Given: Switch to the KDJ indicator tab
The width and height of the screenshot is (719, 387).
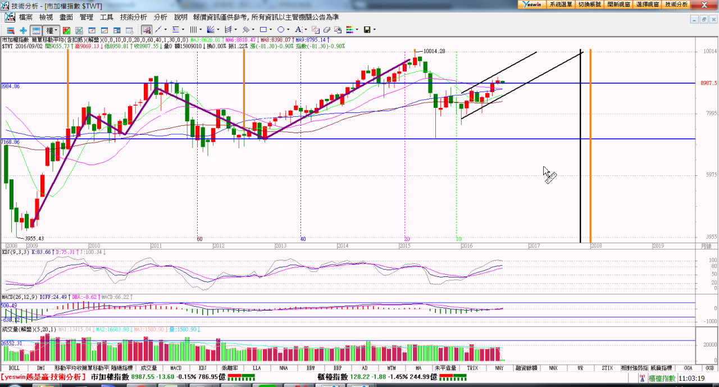Looking at the screenshot, I should click(203, 368).
